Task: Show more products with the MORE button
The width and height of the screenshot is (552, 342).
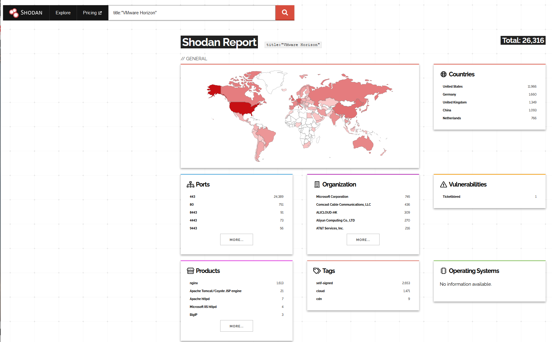Action: click(x=237, y=326)
